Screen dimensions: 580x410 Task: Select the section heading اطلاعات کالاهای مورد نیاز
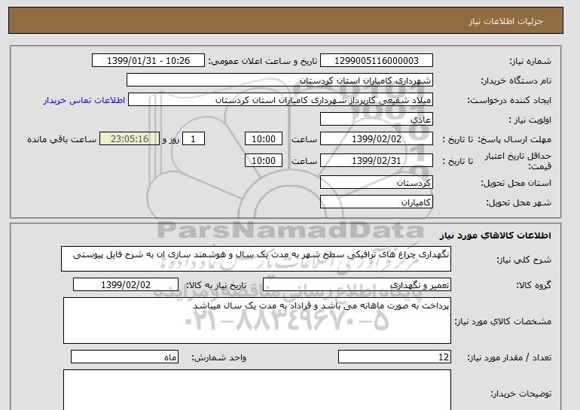[x=495, y=235]
